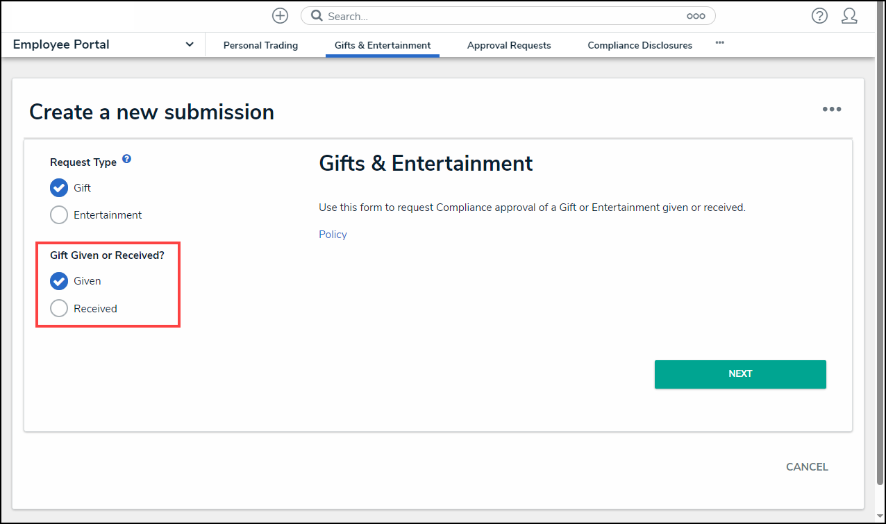The width and height of the screenshot is (886, 524).
Task: Open the user profile icon
Action: [x=850, y=15]
